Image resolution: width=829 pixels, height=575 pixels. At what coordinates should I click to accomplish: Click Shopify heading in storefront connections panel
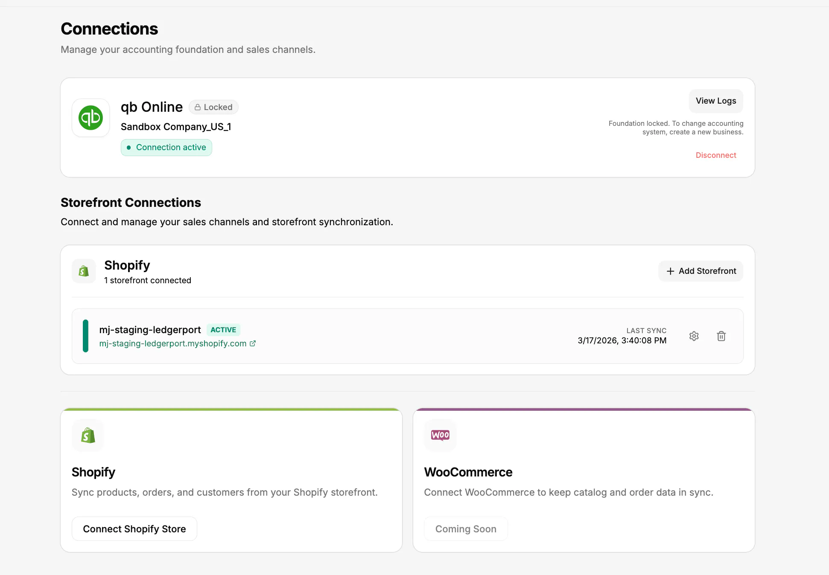127,265
